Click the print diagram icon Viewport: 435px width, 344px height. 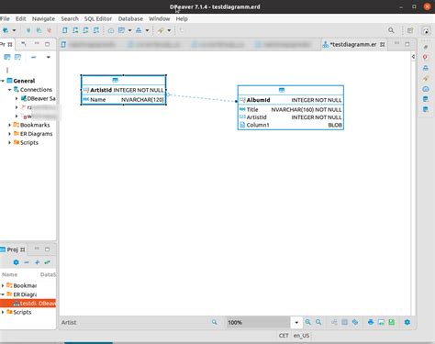371,322
